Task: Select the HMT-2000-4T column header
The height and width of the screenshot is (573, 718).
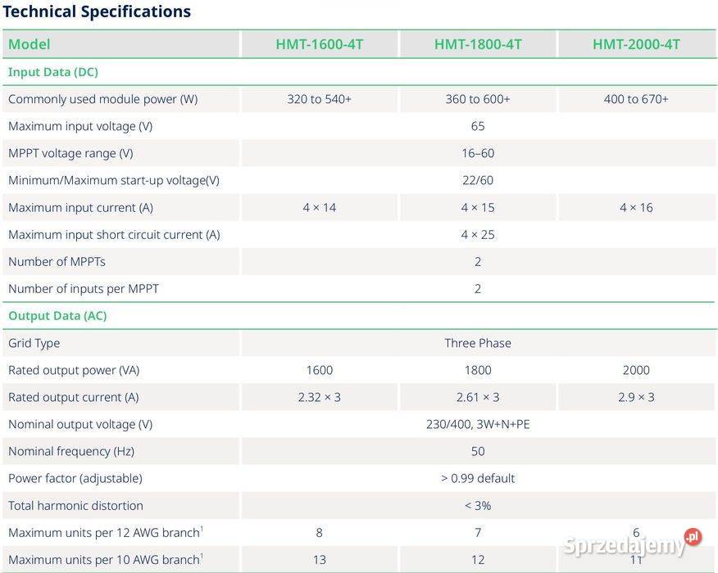Action: (x=636, y=44)
